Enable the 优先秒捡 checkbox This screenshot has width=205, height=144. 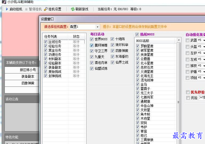pyautogui.click(x=188, y=92)
